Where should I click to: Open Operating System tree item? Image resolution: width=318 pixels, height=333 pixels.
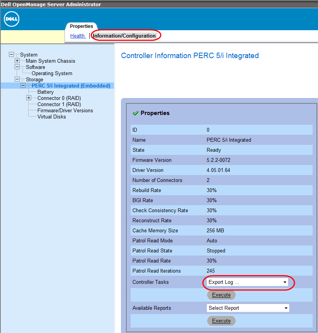52,73
